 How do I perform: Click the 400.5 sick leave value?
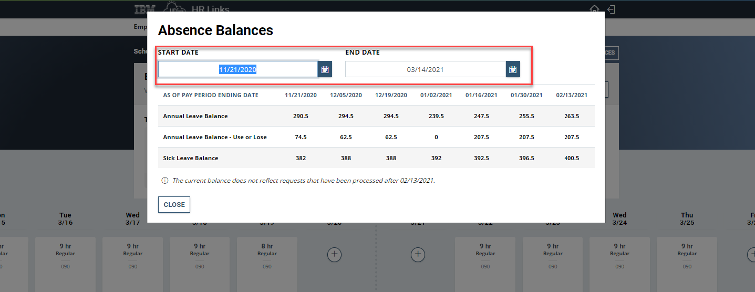(x=572, y=158)
